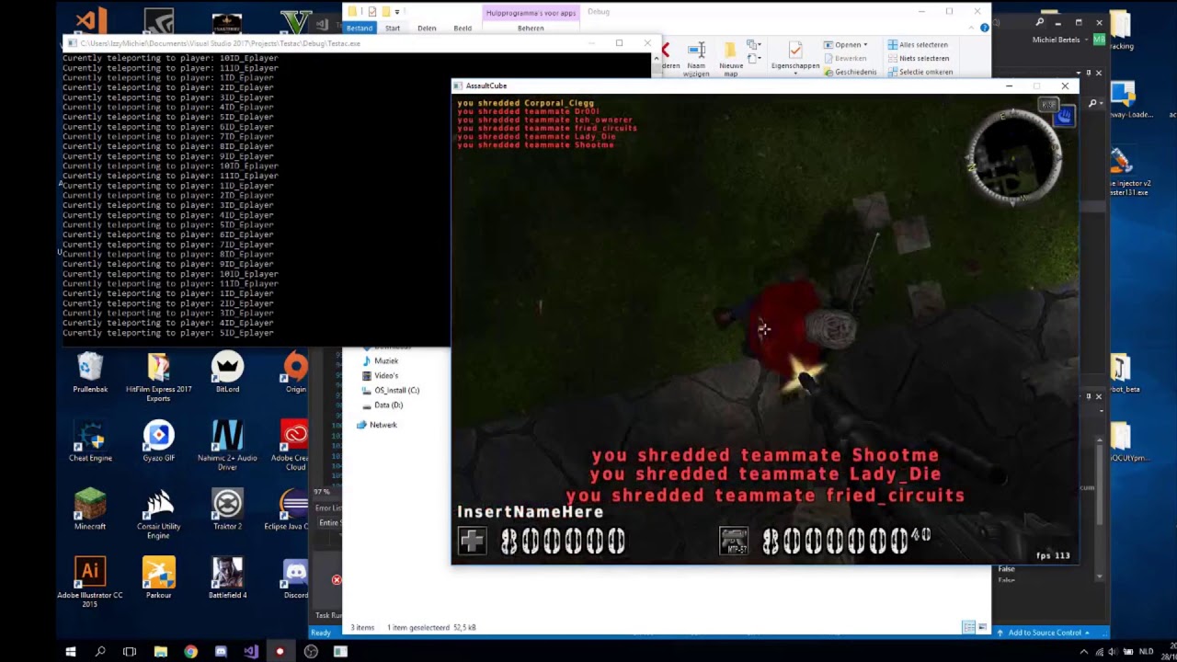Image resolution: width=1177 pixels, height=662 pixels.
Task: Switch to Start tab in Explorer ribbon
Action: coord(393,29)
